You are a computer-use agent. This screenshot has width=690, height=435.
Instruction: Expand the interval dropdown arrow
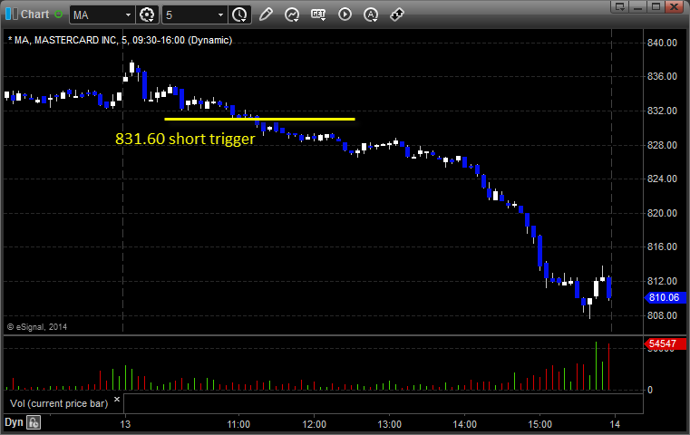(221, 15)
